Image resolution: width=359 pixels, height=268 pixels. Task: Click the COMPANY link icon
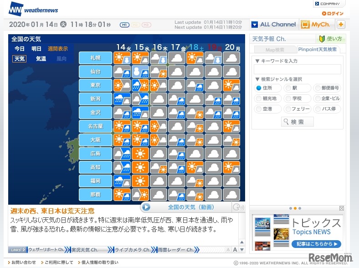pyautogui.click(x=317, y=4)
